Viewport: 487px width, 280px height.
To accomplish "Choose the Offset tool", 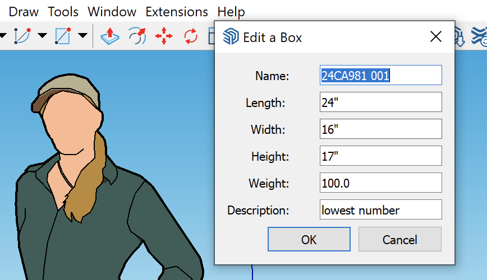I will (x=137, y=36).
